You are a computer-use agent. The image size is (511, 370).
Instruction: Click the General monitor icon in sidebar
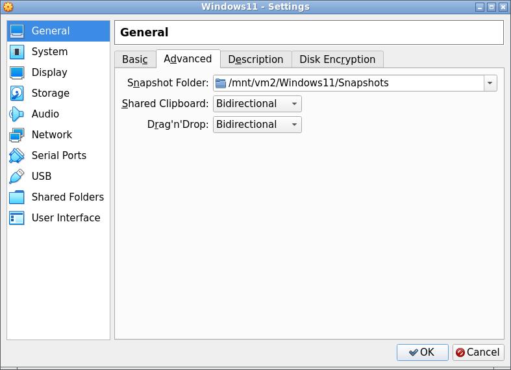tap(17, 31)
